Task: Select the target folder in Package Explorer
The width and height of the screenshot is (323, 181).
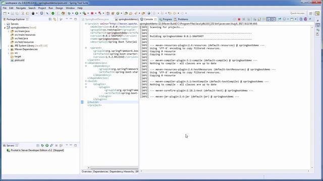Action: pyautogui.click(x=18, y=56)
